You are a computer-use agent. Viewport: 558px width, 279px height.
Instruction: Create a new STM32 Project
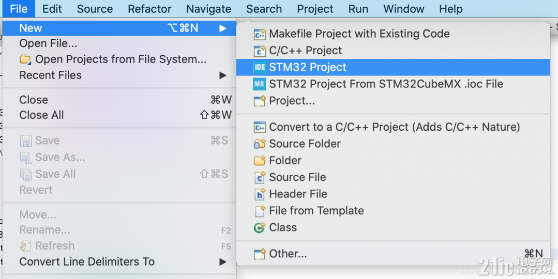click(393, 67)
